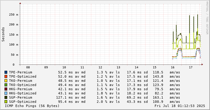Image resolution: width=210 pixels, height=110 pixels.
Task: Click the HKG-Permium maroon legend swatch
Action: click(6, 89)
